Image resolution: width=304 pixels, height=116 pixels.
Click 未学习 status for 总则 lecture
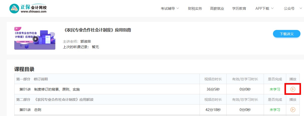[275, 110]
